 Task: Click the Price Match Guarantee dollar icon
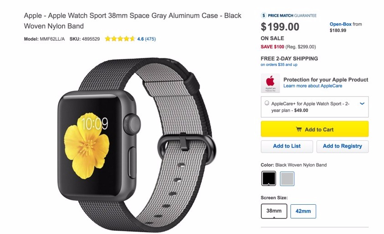click(x=264, y=16)
